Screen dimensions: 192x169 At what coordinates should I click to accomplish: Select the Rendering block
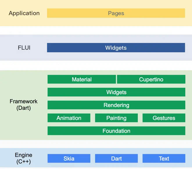point(116,105)
